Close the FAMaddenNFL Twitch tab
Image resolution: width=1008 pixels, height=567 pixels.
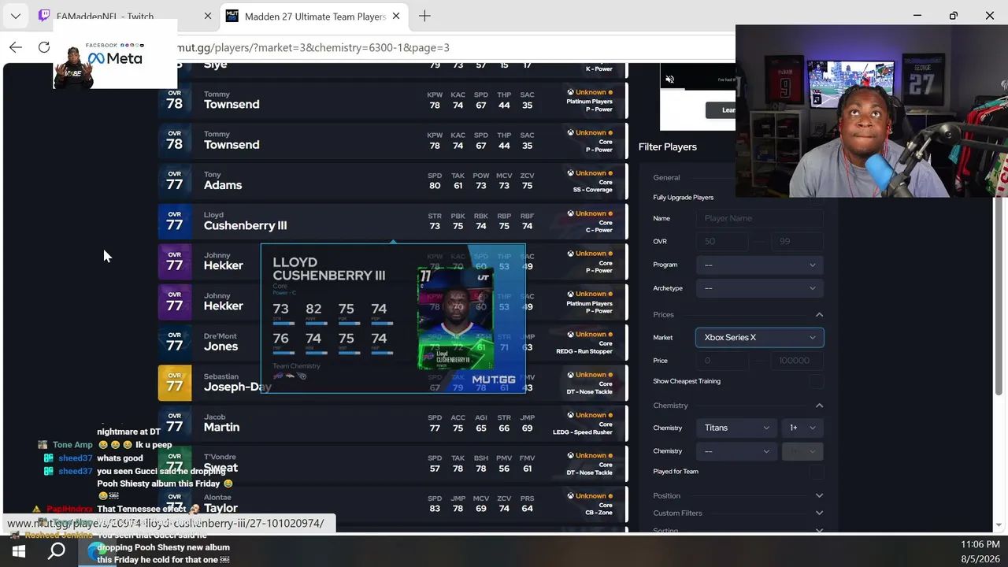pos(208,16)
